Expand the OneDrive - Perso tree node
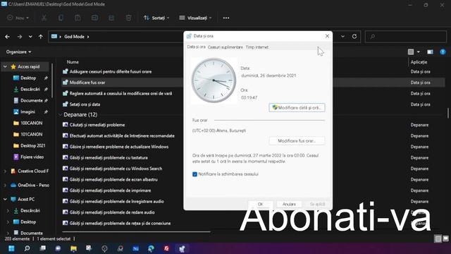 pyautogui.click(x=5, y=185)
